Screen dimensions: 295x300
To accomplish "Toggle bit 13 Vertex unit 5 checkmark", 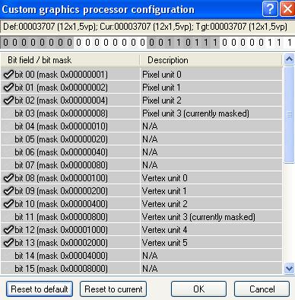I will [8, 243].
